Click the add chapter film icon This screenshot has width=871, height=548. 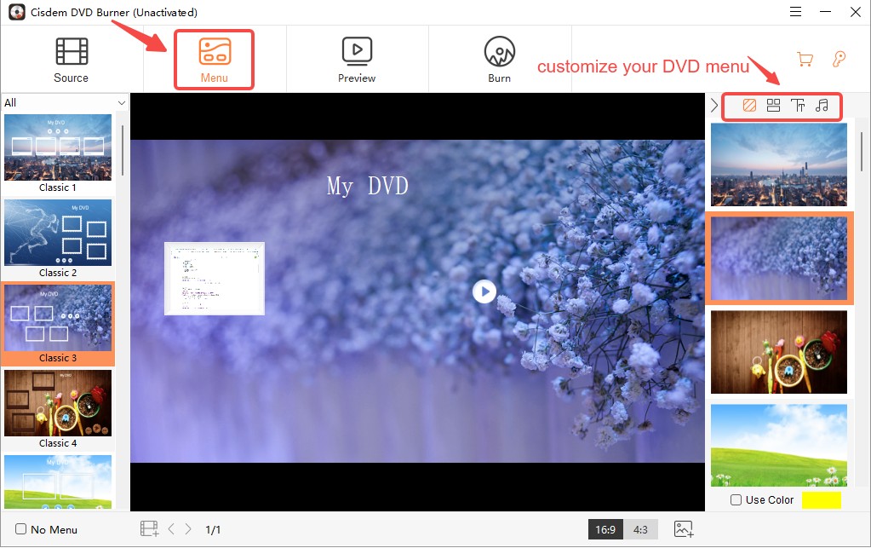(149, 529)
